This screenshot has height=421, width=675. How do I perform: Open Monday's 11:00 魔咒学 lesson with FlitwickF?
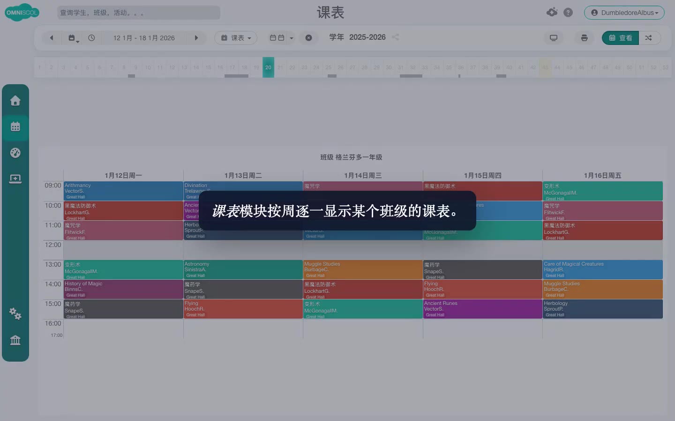[x=123, y=231]
